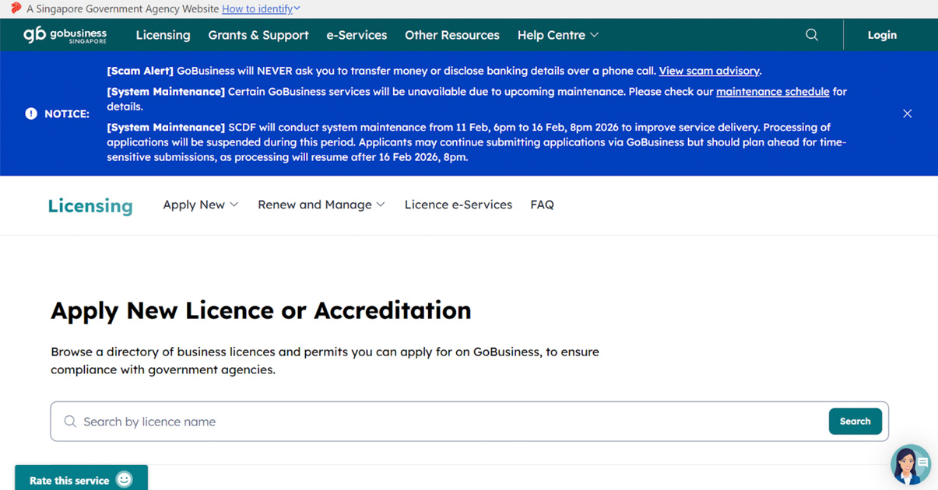This screenshot has height=490, width=938.
Task: Dismiss the notice banner with the X
Action: tap(908, 113)
